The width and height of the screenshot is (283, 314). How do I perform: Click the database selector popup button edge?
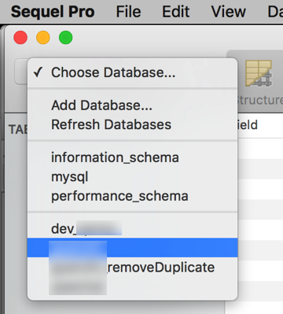(21, 72)
